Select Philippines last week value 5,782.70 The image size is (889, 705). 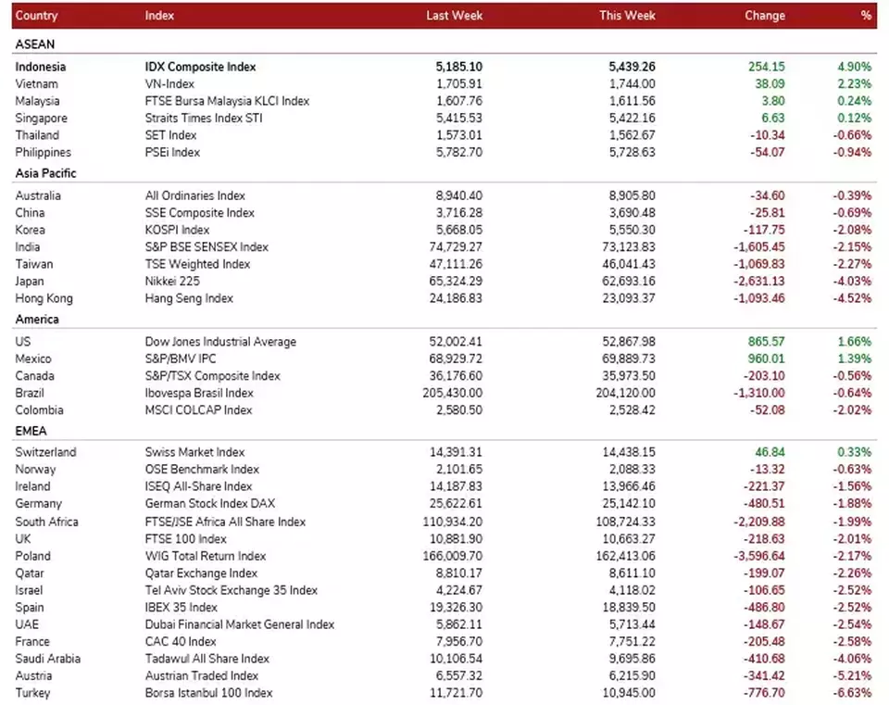click(x=459, y=152)
